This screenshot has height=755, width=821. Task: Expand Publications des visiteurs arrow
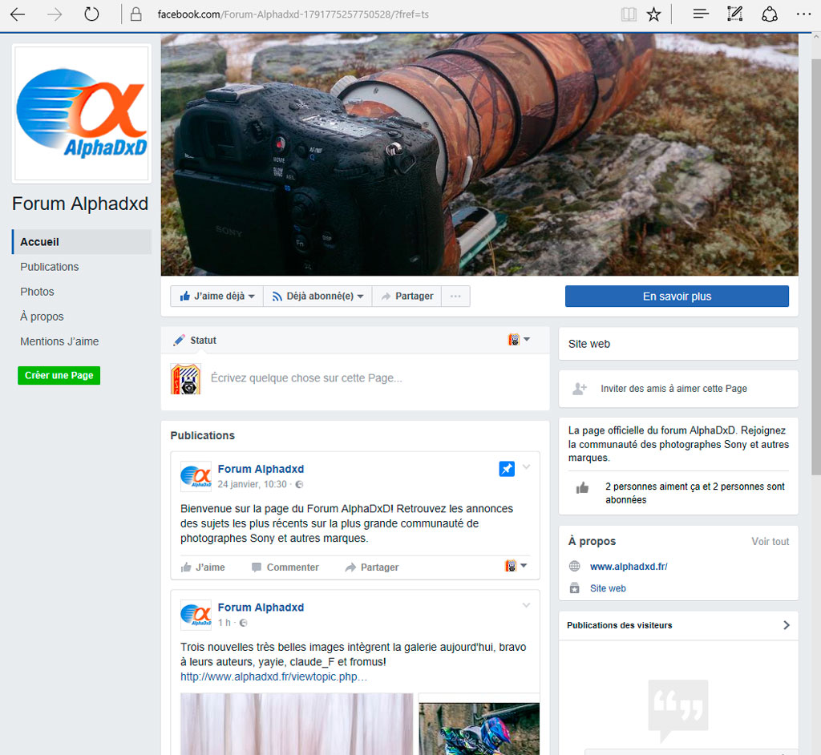pos(786,625)
